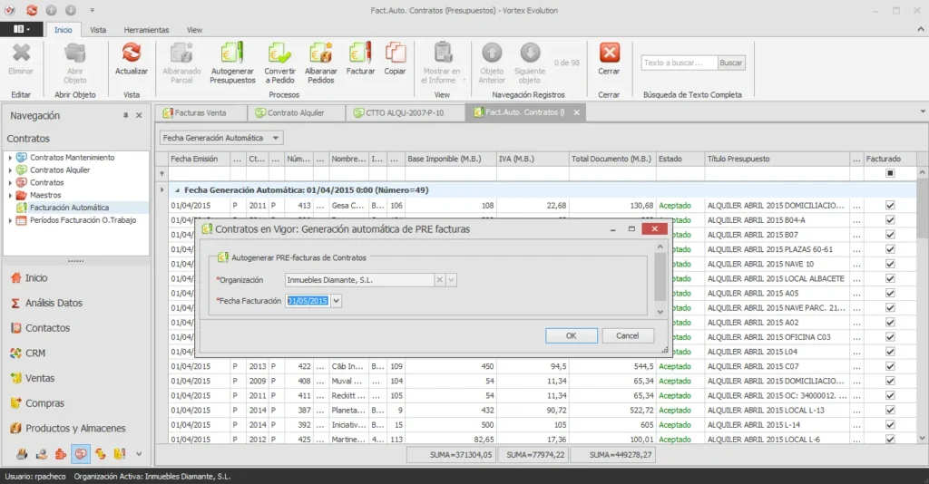Switch to the Herramientas ribbon tab

click(x=146, y=30)
